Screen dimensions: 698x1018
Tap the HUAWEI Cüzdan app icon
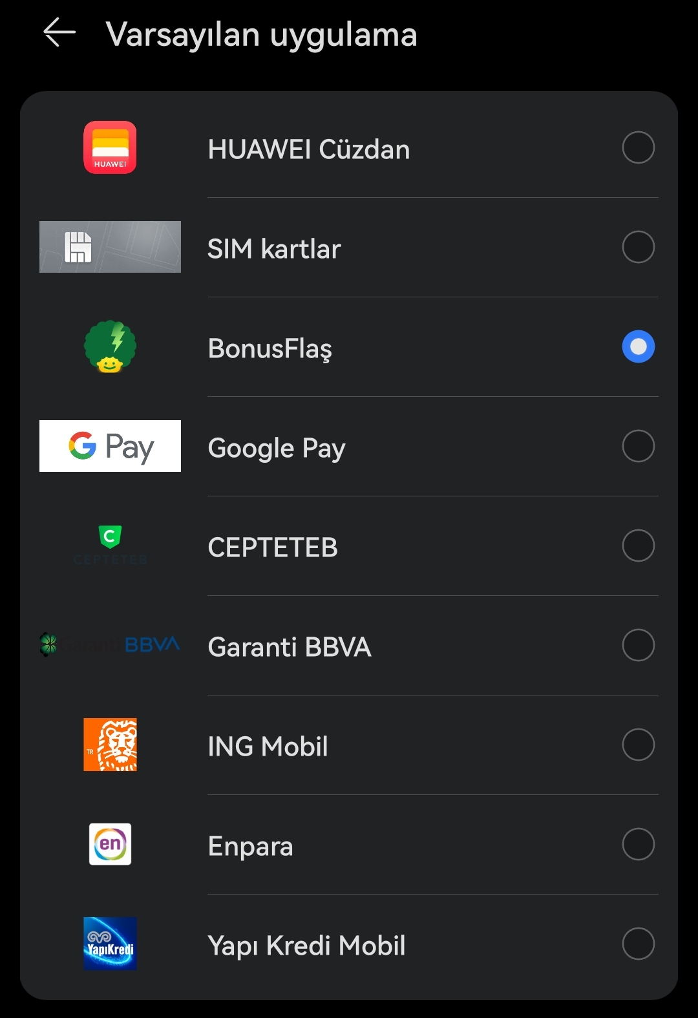click(110, 147)
